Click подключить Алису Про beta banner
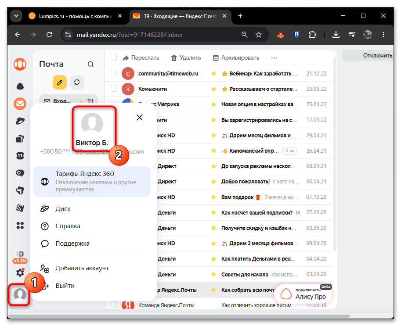This screenshot has height=326, width=401. [303, 294]
